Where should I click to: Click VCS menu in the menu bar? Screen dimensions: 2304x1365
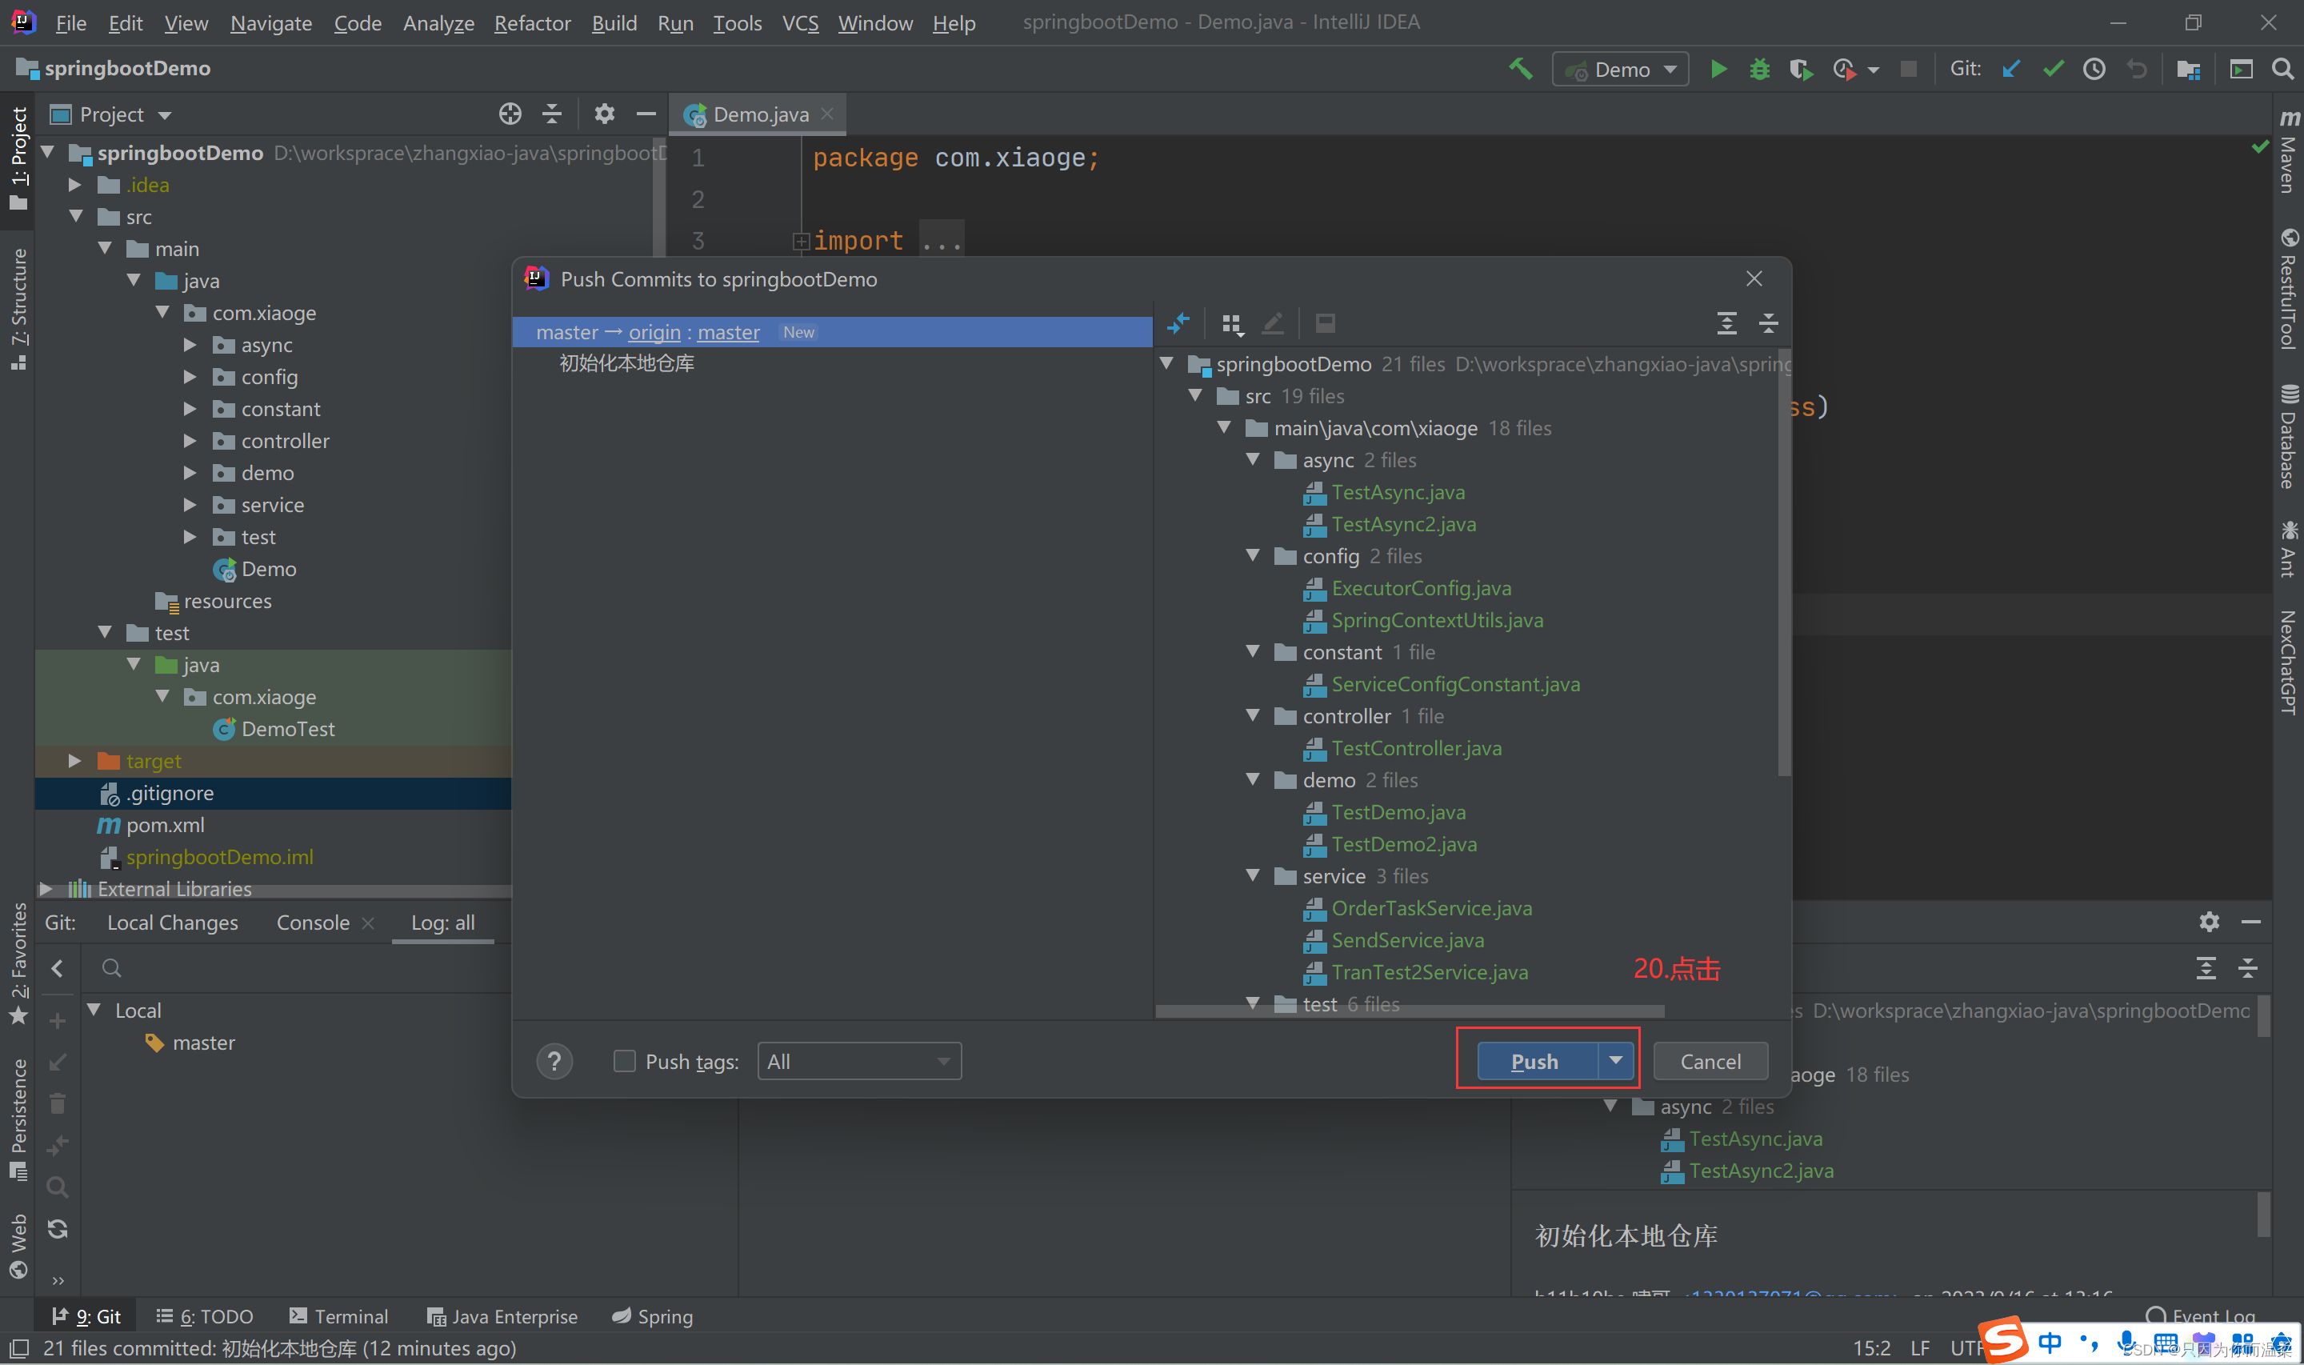798,21
